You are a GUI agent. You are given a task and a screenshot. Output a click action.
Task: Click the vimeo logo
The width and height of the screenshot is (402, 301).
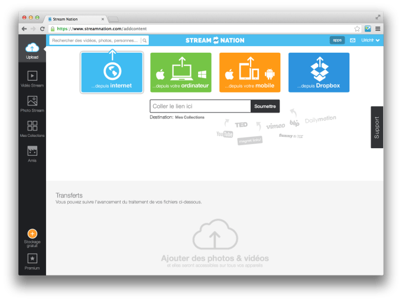[275, 126]
